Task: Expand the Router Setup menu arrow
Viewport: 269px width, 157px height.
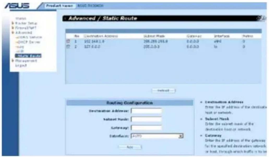Action: coord(13,23)
